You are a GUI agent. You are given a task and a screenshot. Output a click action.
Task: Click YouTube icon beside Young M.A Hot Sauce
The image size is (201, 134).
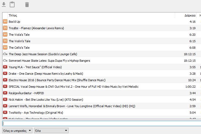(5, 67)
